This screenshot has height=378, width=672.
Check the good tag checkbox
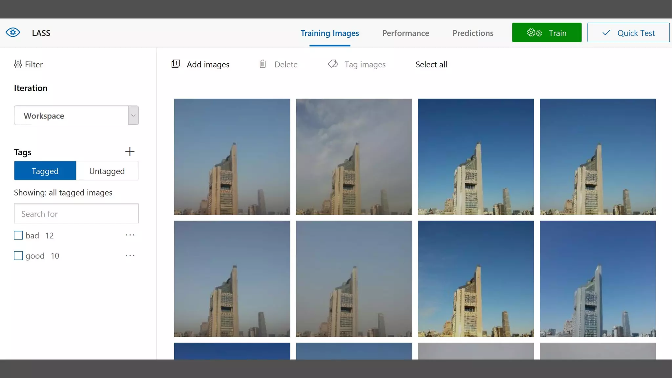18,256
